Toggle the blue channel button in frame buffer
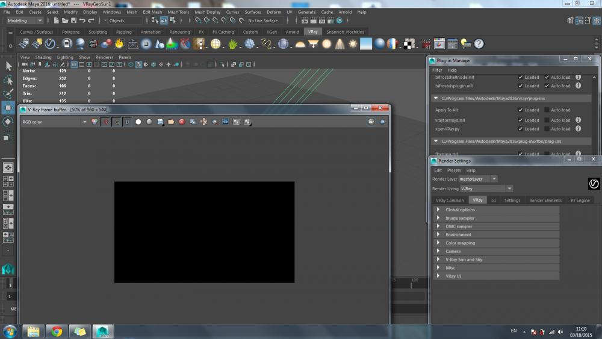This screenshot has height=339, width=602. tap(127, 122)
